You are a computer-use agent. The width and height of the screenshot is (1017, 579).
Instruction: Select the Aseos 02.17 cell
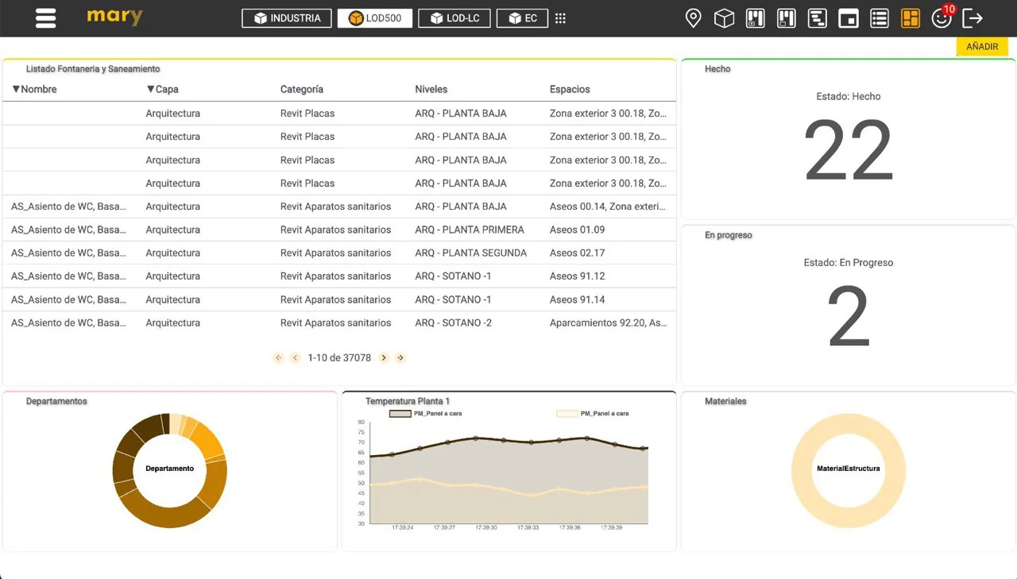click(x=578, y=253)
